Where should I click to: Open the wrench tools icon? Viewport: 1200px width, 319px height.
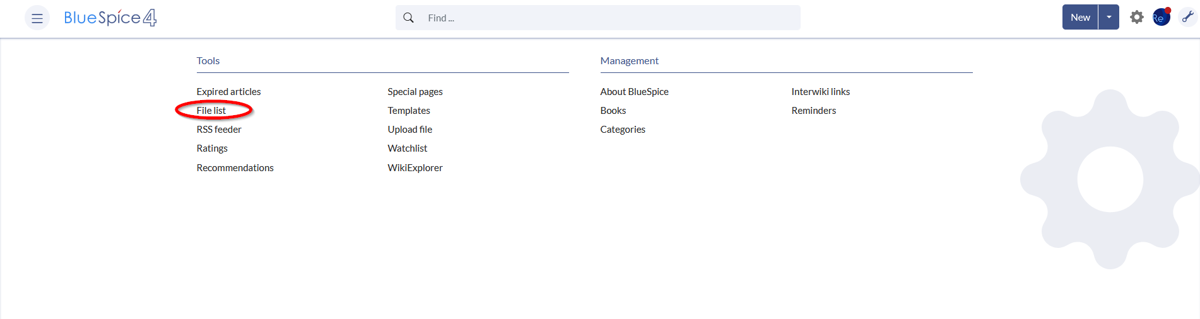click(x=1187, y=18)
